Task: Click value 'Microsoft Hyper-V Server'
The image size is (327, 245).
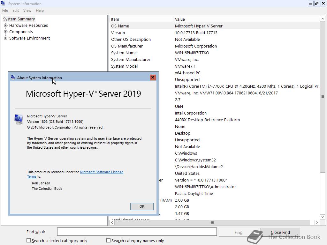Action: pyautogui.click(x=199, y=26)
